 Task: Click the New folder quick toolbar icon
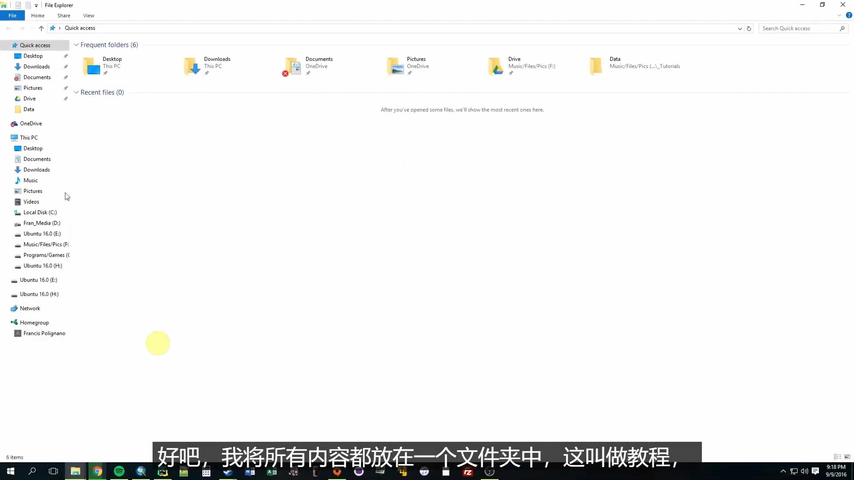[x=28, y=5]
